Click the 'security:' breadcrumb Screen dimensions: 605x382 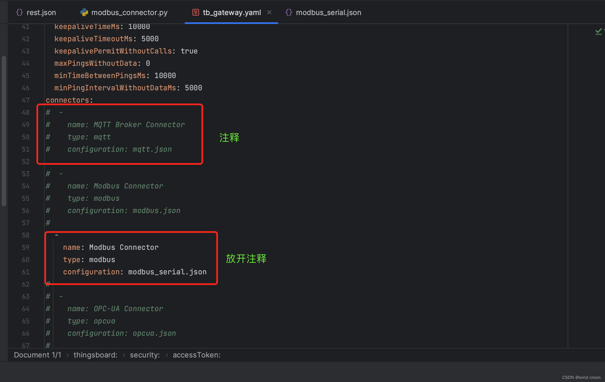coord(145,355)
